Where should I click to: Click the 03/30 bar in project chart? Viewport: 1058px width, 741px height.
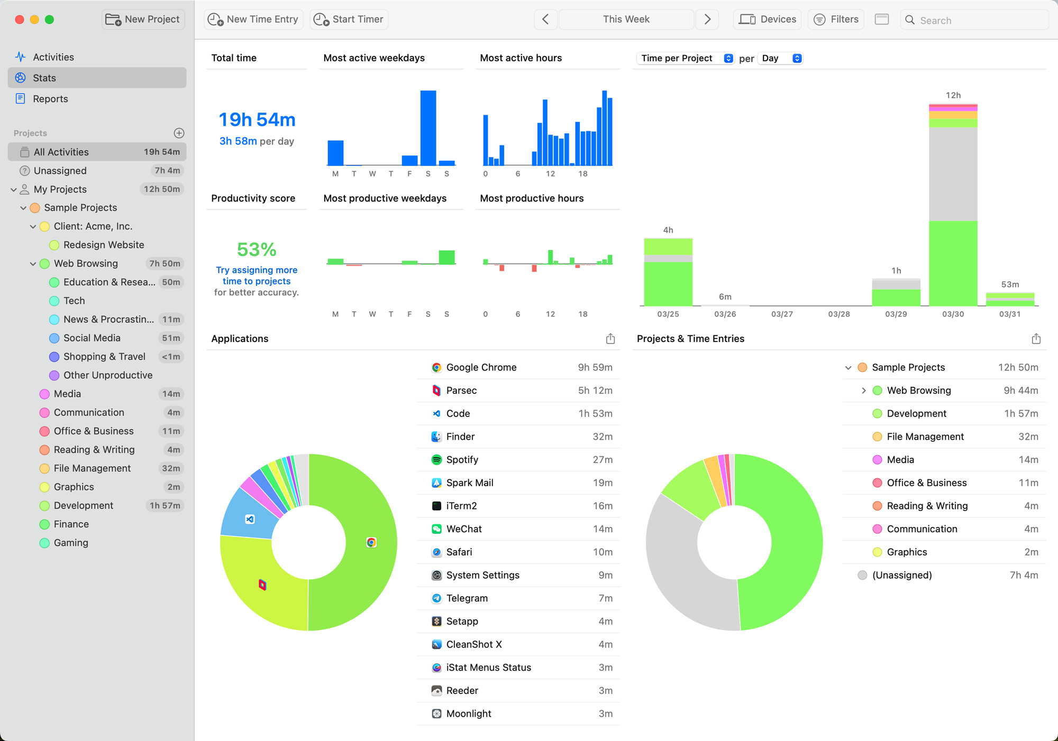[x=953, y=205]
